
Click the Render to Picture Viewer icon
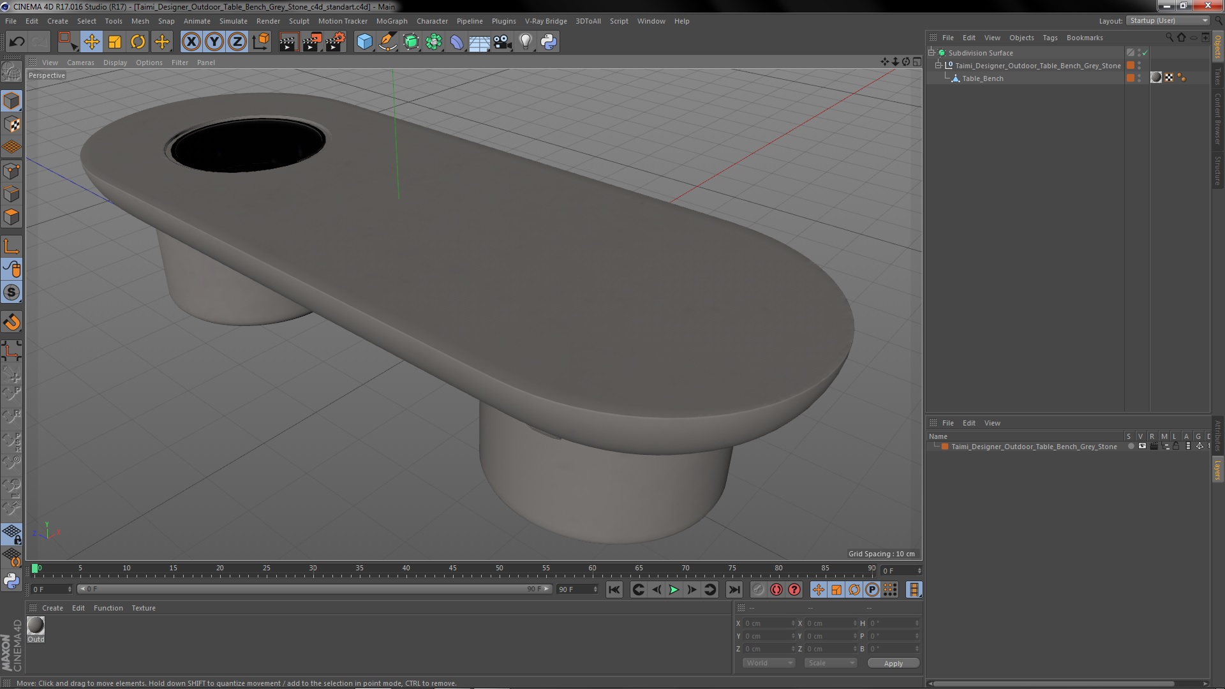(312, 42)
